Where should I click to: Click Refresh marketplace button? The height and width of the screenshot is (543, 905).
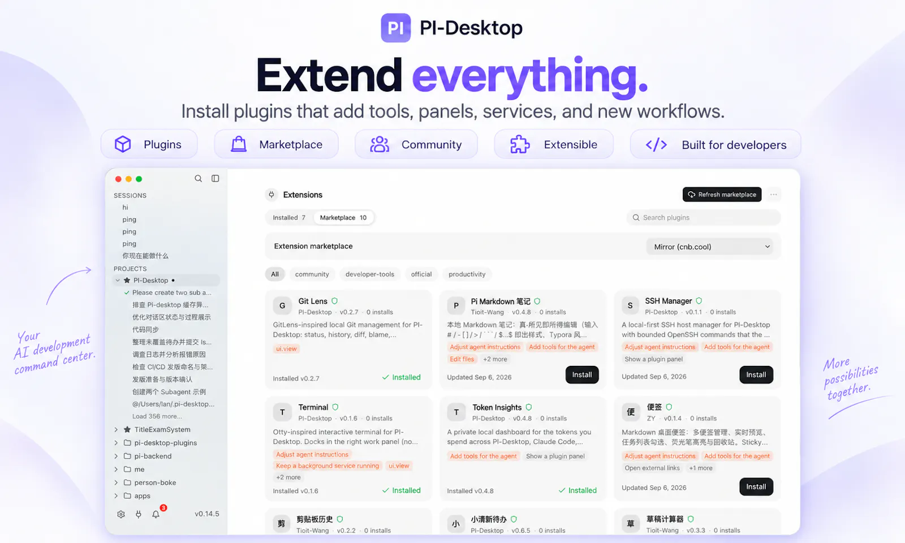(x=722, y=195)
